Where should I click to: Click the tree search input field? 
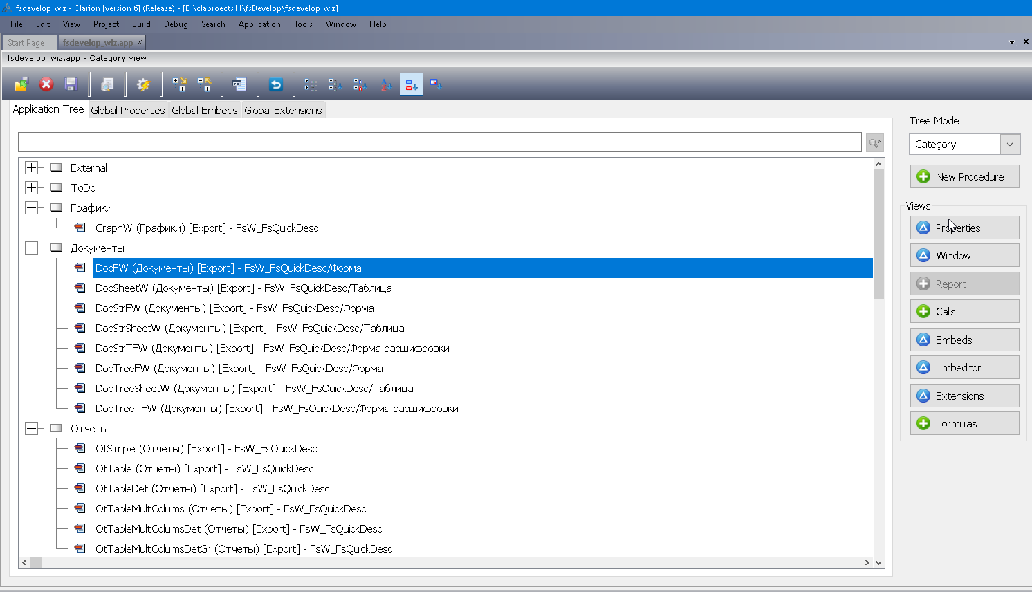[x=439, y=142]
